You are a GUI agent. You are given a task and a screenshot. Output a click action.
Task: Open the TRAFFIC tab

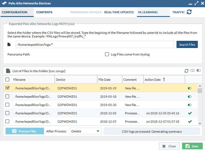178,12
